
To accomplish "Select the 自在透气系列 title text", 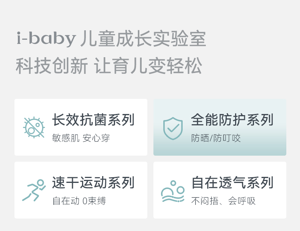I will (232, 183).
